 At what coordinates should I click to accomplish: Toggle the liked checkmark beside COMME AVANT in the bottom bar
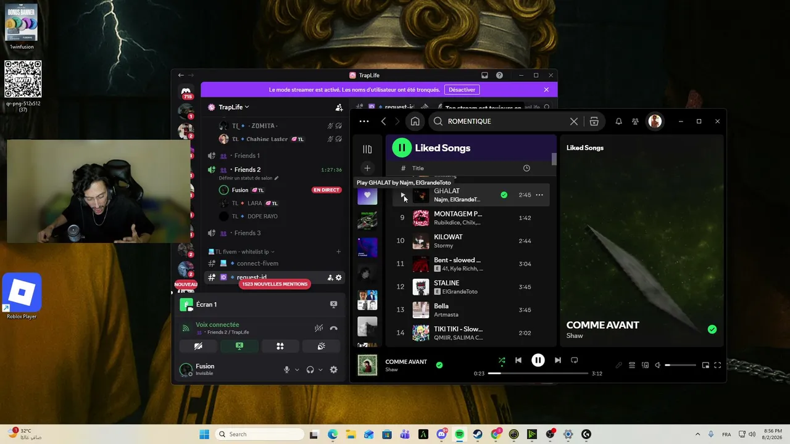click(439, 365)
